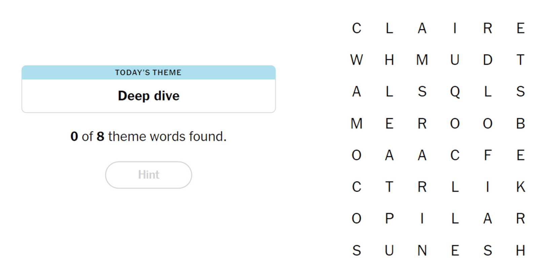
Task: Pick the letter N in the grid
Action: pyautogui.click(x=422, y=250)
